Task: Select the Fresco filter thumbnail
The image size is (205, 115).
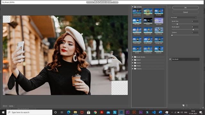Action: (148, 21)
